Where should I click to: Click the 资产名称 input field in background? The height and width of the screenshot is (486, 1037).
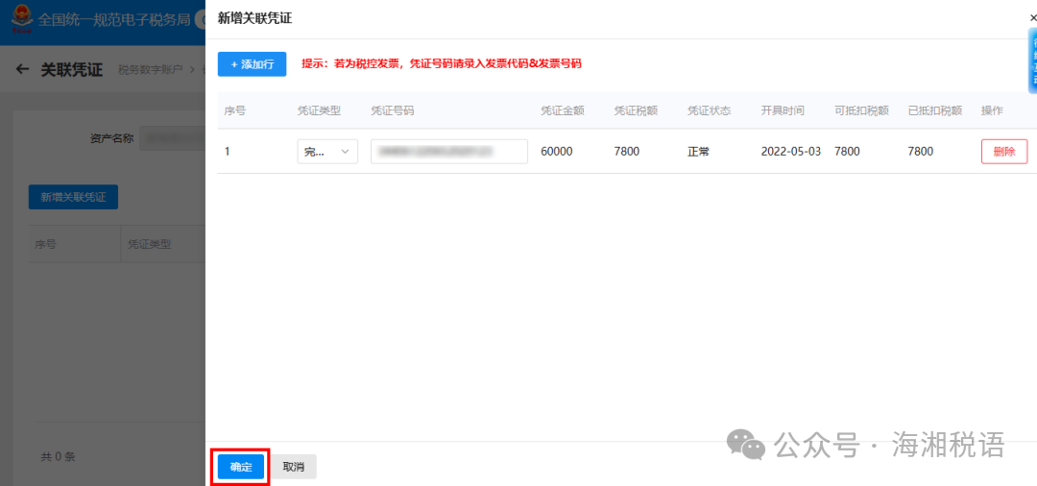(x=173, y=139)
